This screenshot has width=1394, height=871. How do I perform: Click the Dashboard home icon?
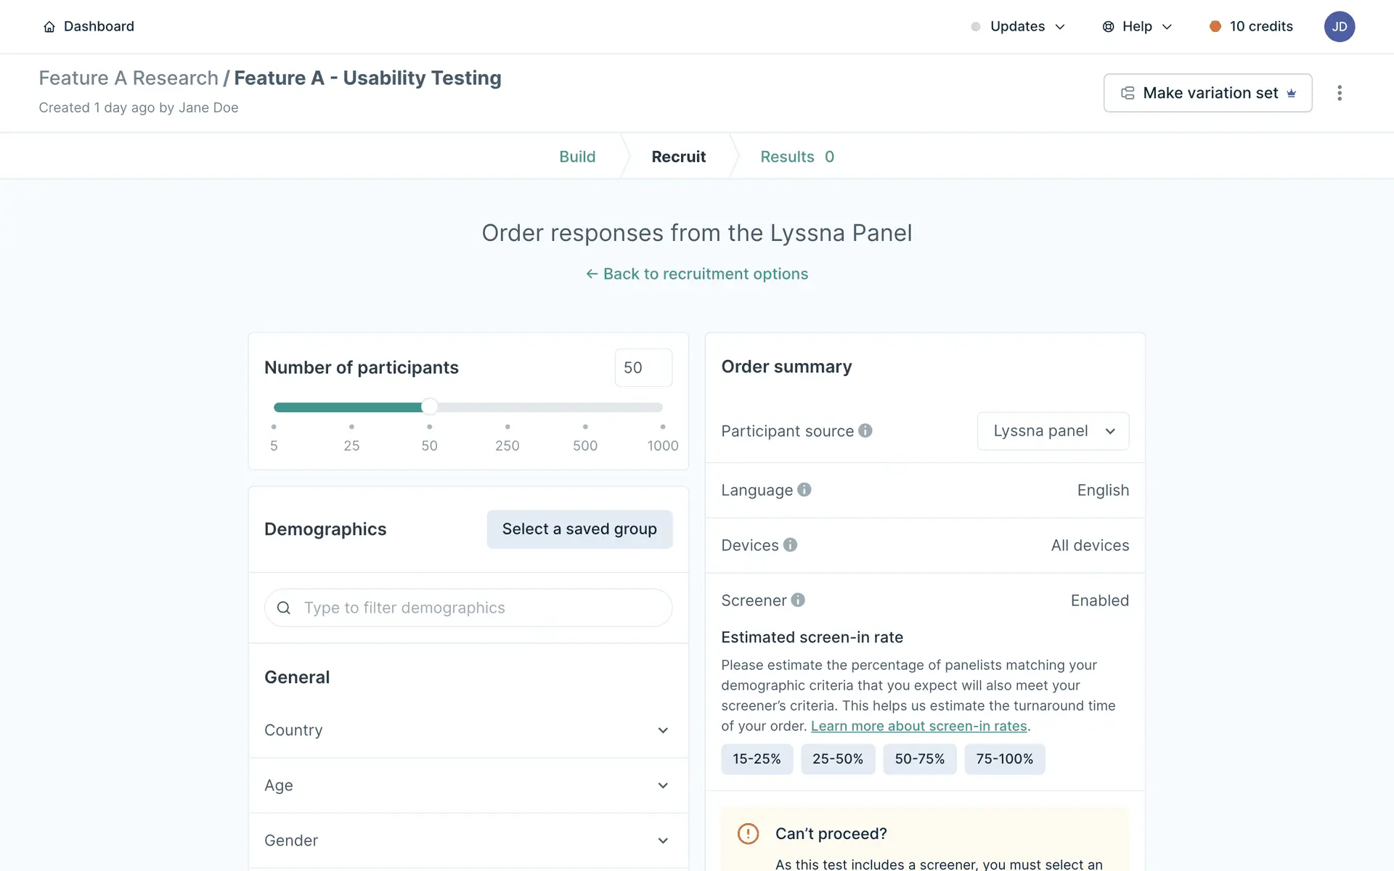point(49,27)
